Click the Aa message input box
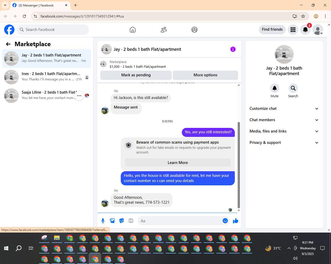331x264 pixels. tap(180, 221)
